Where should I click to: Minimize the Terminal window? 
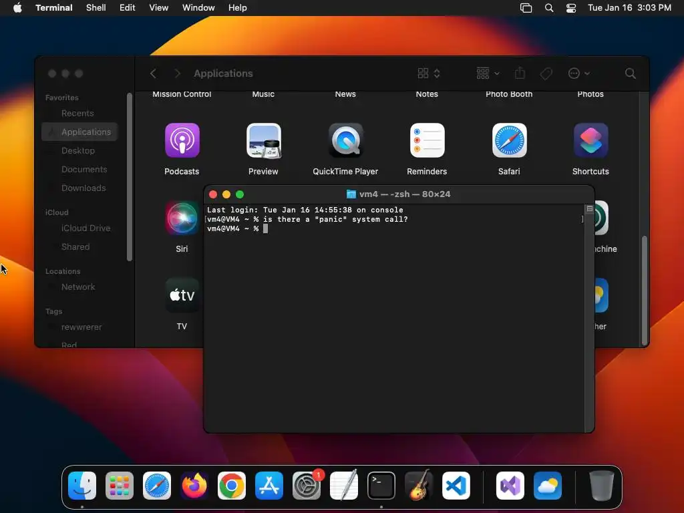coord(226,194)
